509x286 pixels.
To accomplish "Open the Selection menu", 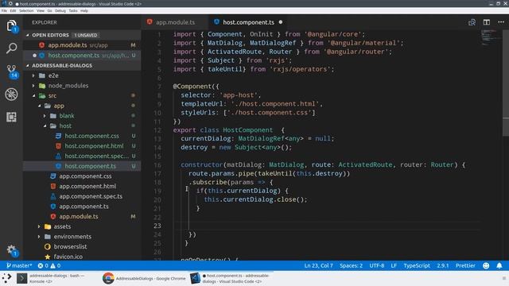I will [x=26, y=10].
